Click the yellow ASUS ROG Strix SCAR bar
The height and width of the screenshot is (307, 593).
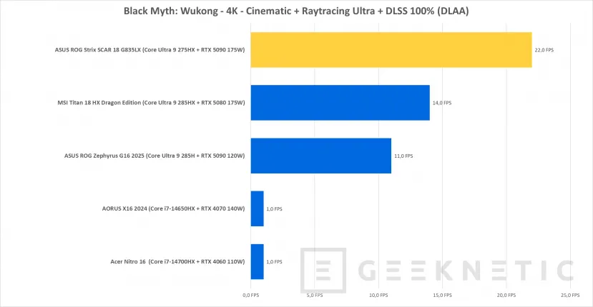pyautogui.click(x=391, y=50)
